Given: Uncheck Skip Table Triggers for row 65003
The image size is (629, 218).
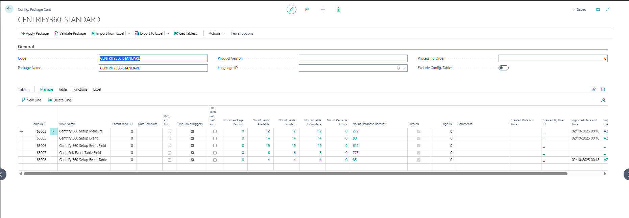Looking at the screenshot, I should click(192, 131).
